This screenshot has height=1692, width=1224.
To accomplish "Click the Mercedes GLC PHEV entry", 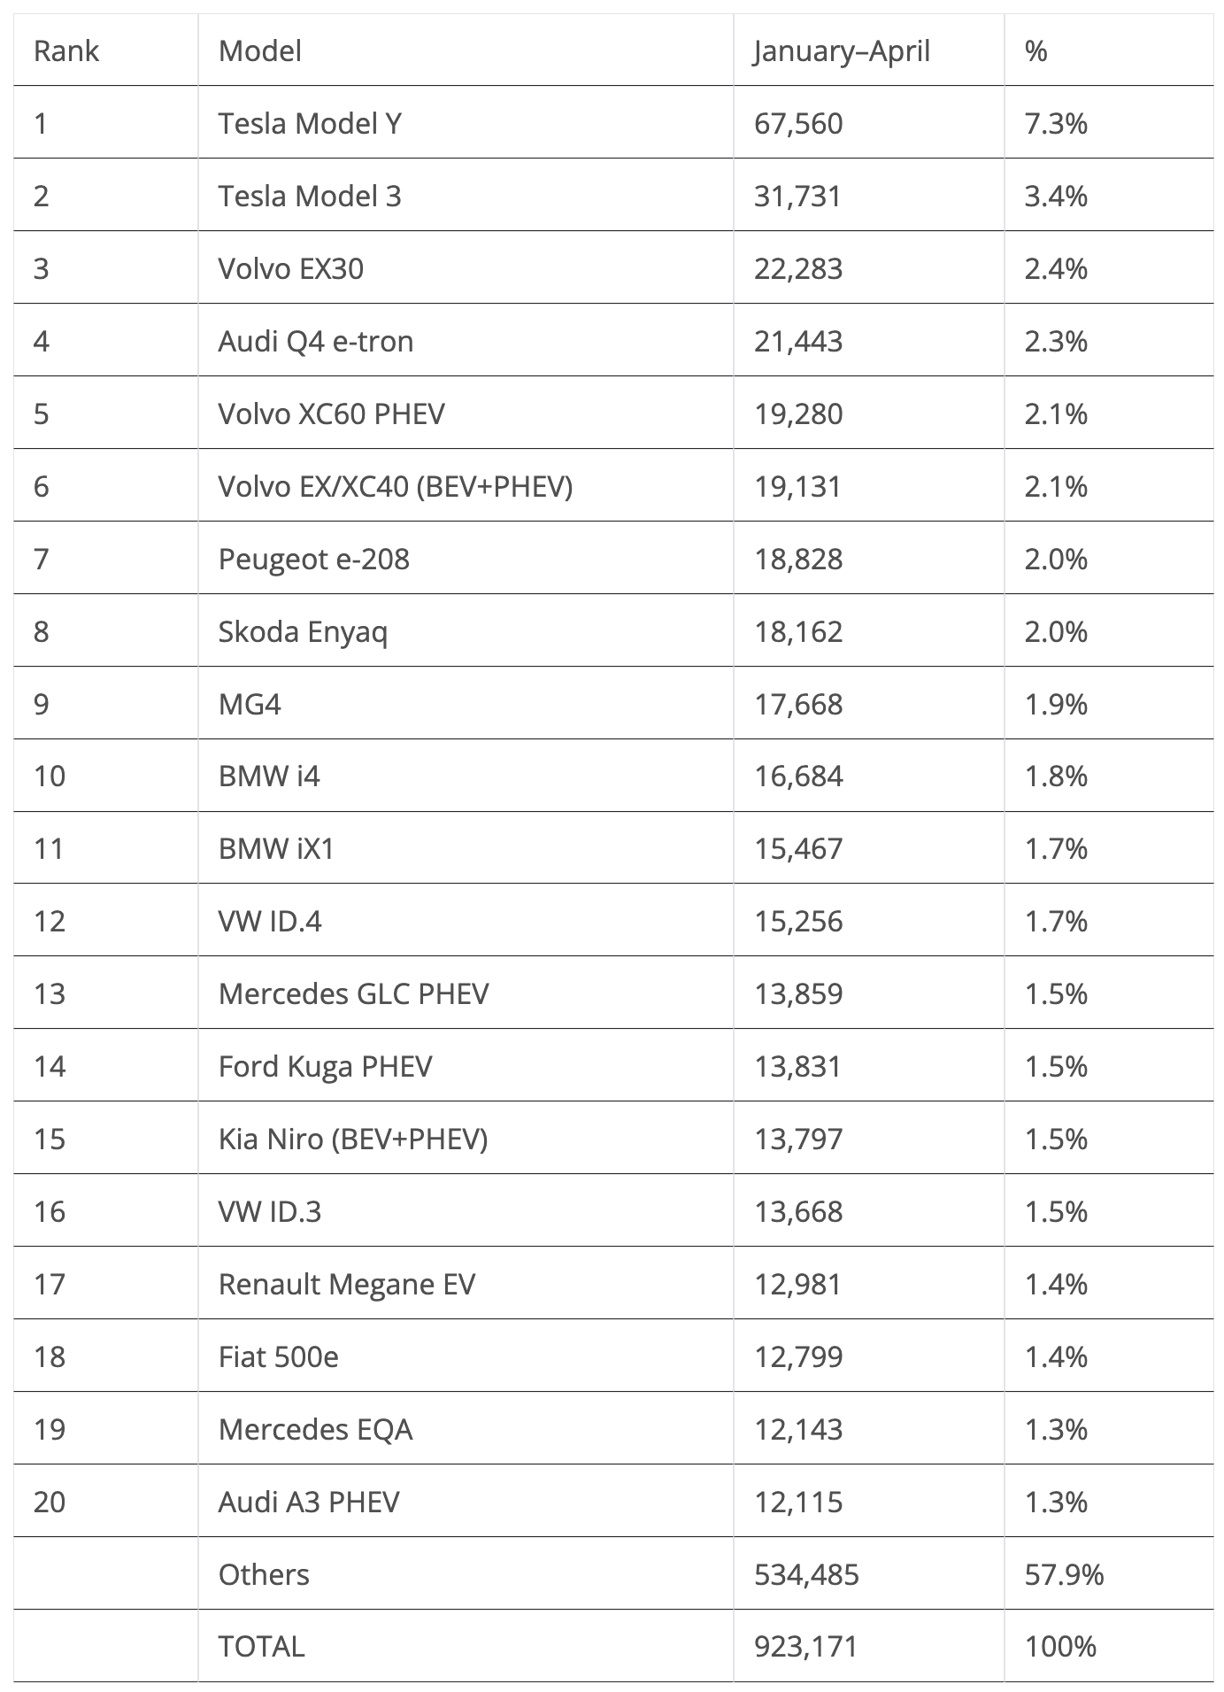I will pos(353,993).
